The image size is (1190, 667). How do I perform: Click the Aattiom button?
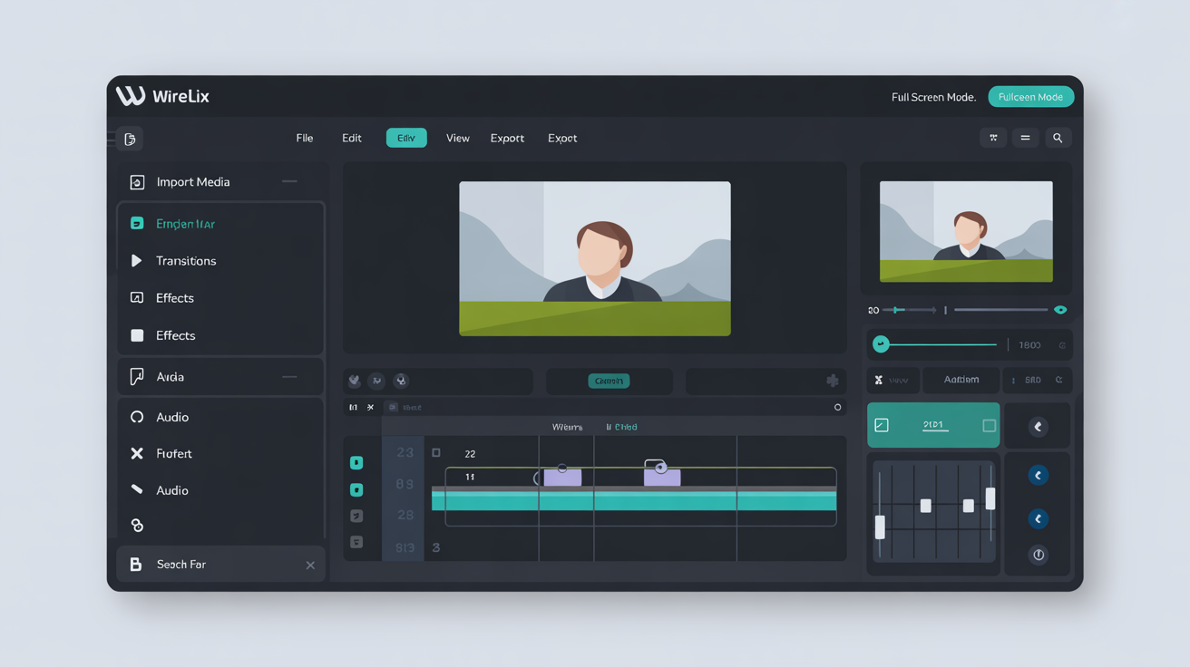961,380
